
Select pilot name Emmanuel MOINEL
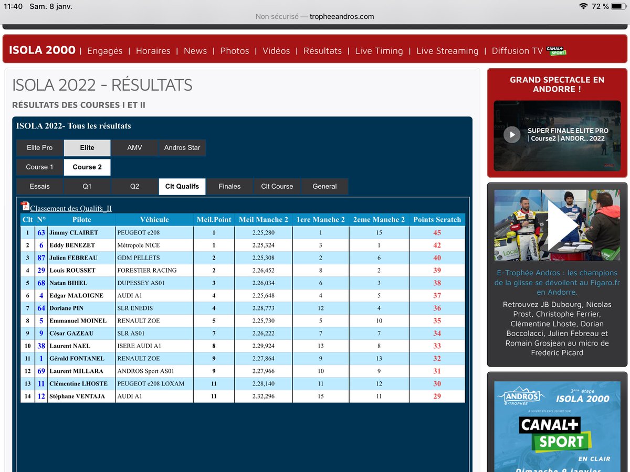(x=78, y=320)
